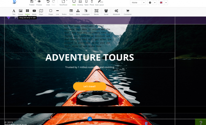Click the settings gear icon
This screenshot has height=125, width=206.
point(150,3)
